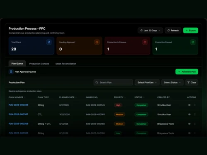Viewport: 207px width, 155px height.
Task: Click Completed status for PLN-2026-000306
Action: click(141, 124)
